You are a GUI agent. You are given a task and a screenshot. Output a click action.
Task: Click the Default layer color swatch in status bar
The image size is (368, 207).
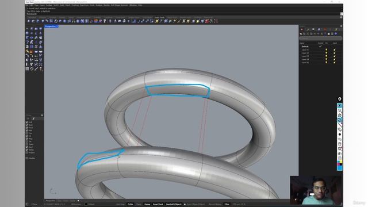click(x=86, y=204)
